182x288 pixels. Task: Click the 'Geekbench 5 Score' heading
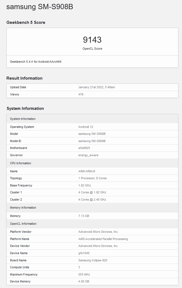coord(26,22)
